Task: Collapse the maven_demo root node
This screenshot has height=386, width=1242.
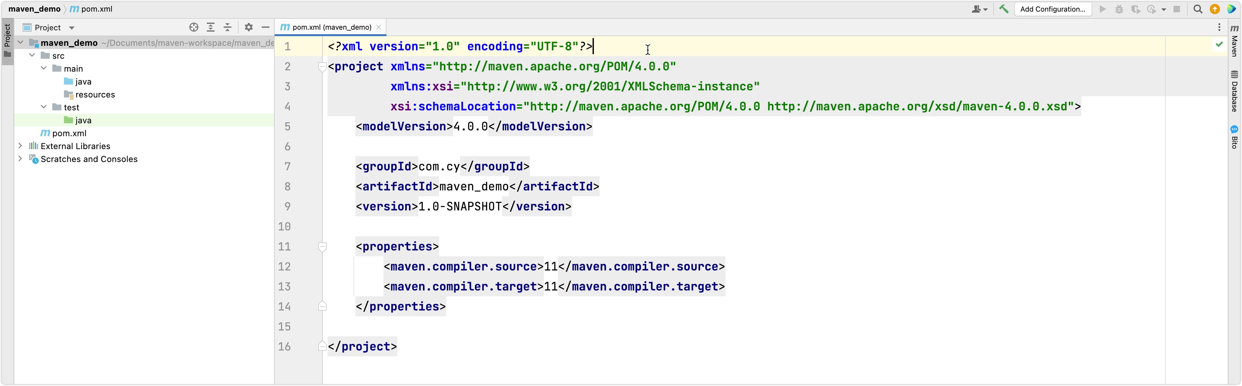Action: (20, 42)
